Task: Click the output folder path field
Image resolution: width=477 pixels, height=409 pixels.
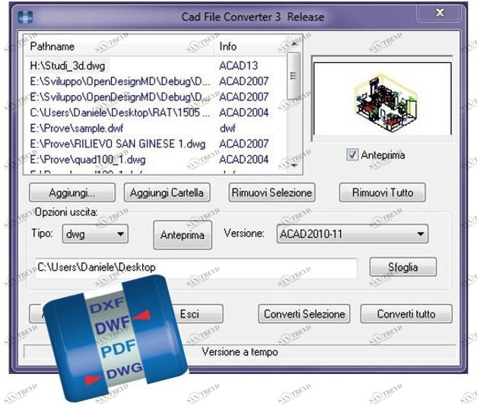Action: [196, 268]
